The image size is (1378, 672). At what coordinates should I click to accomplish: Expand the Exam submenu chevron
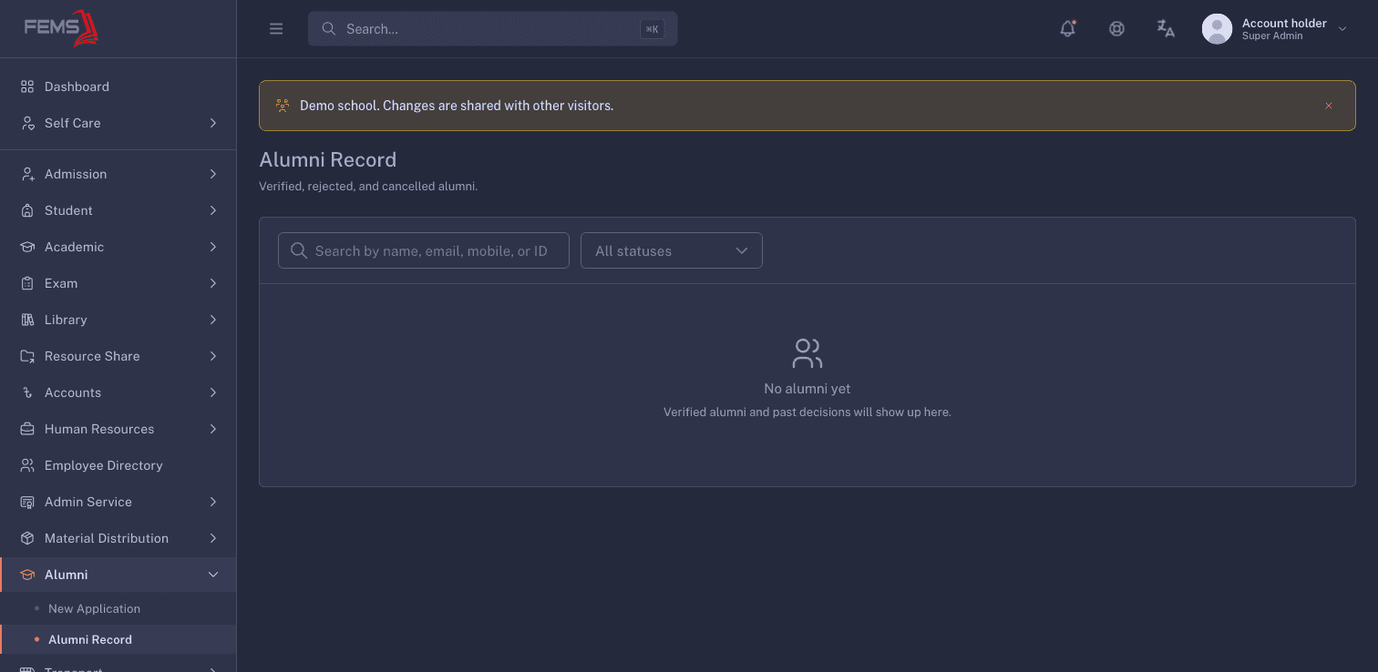(x=213, y=283)
